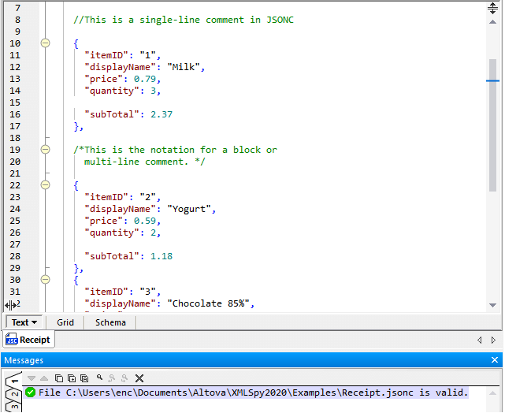The width and height of the screenshot is (505, 413).
Task: Click the green valid checkmark icon
Action: click(x=30, y=393)
